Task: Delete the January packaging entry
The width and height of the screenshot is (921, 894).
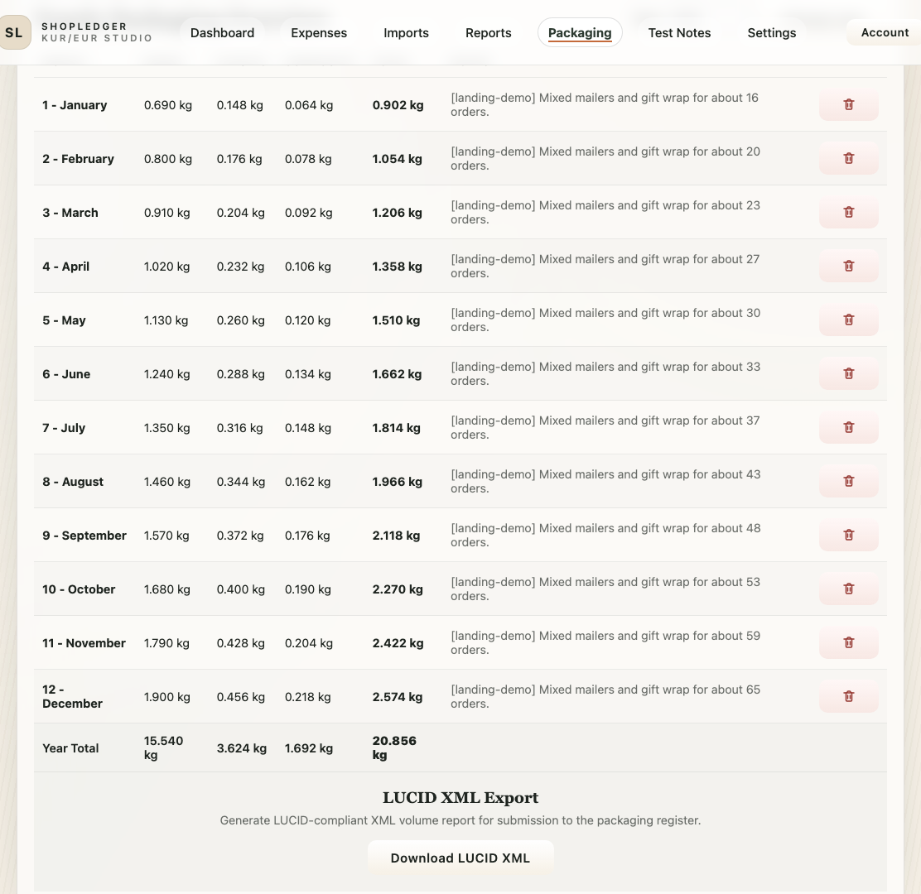Action: [848, 104]
